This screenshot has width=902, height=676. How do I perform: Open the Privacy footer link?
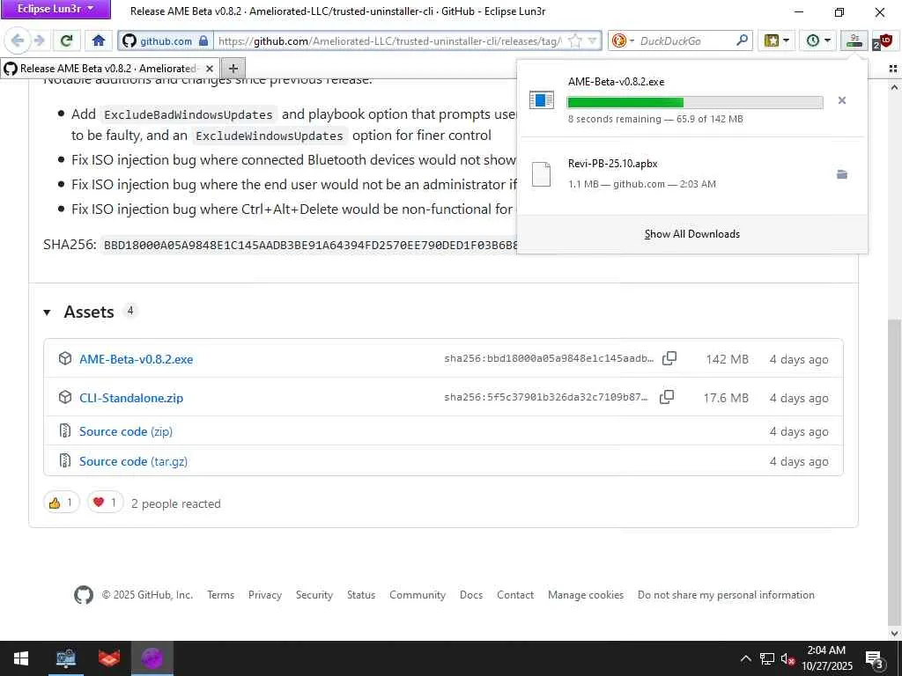264,595
